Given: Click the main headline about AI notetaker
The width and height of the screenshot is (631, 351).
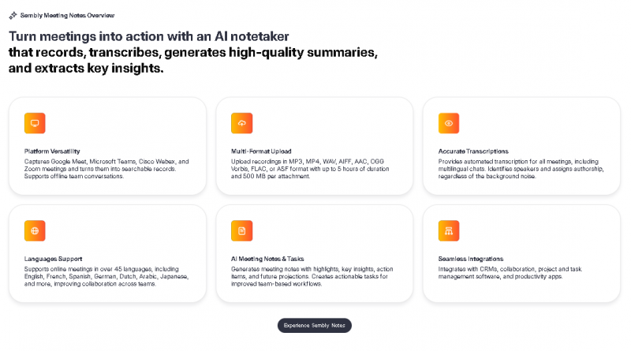Looking at the screenshot, I should tap(193, 52).
